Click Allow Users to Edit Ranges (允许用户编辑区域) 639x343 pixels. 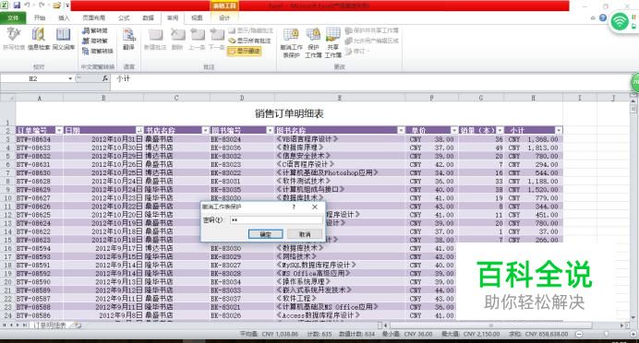pyautogui.click(x=371, y=41)
